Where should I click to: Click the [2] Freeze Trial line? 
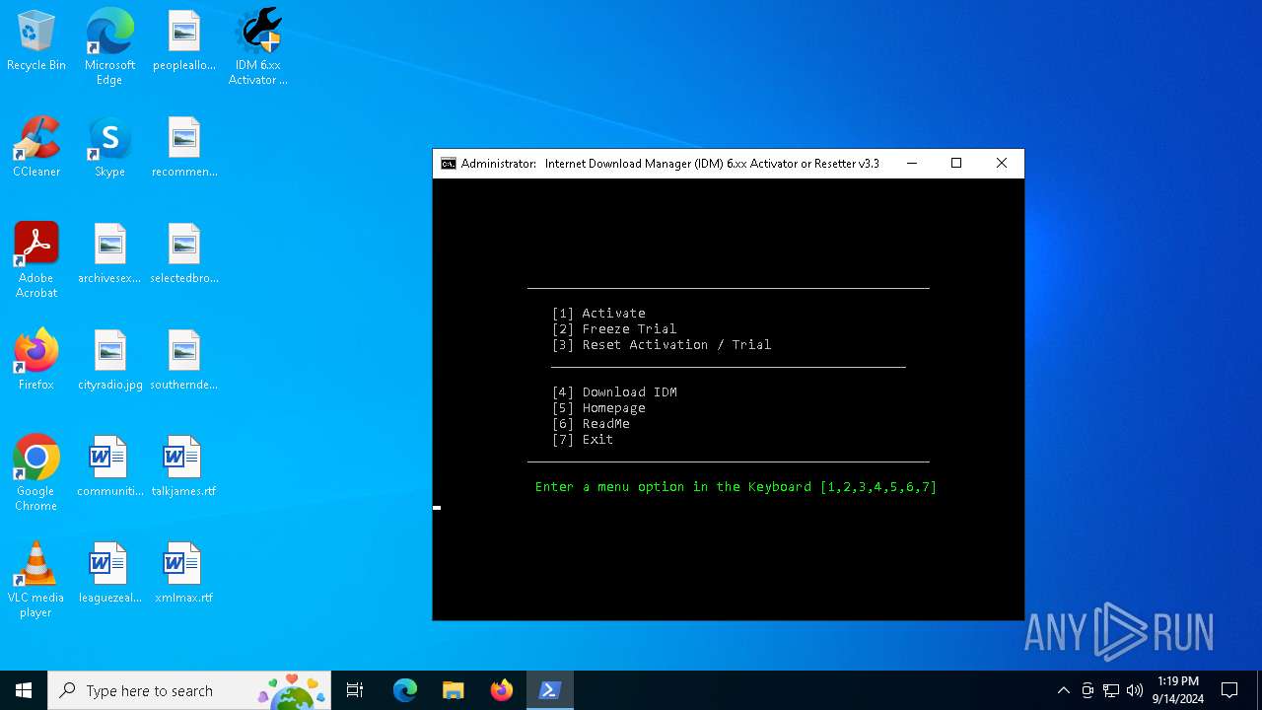[x=614, y=329]
